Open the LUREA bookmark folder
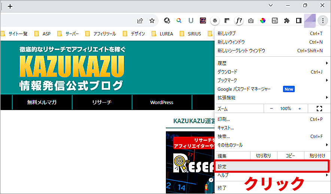The image size is (331, 194). click(163, 34)
